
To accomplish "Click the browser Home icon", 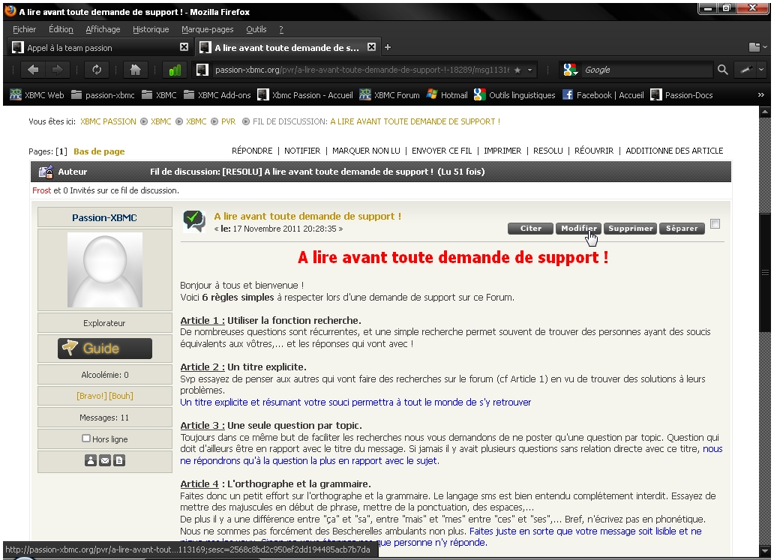I will 136,70.
